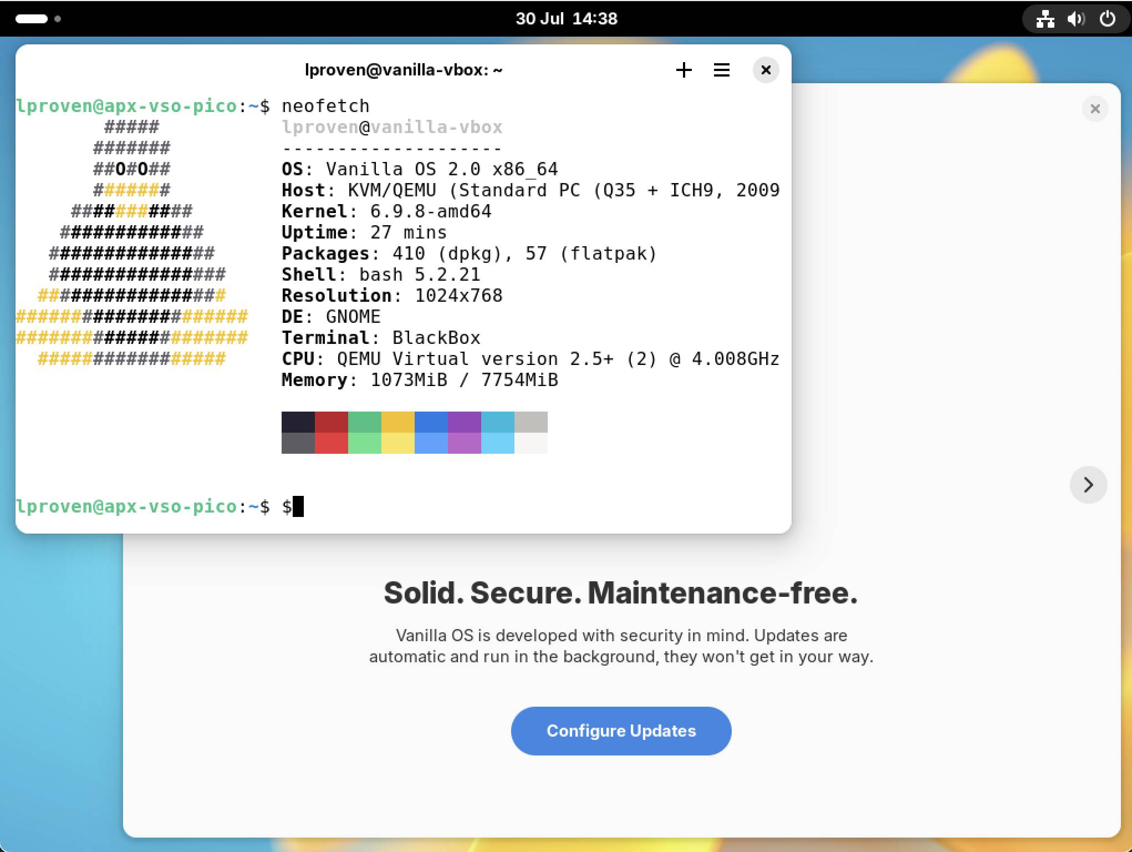Viewport: 1132px width, 852px height.
Task: Open the network status icon
Action: (x=1045, y=19)
